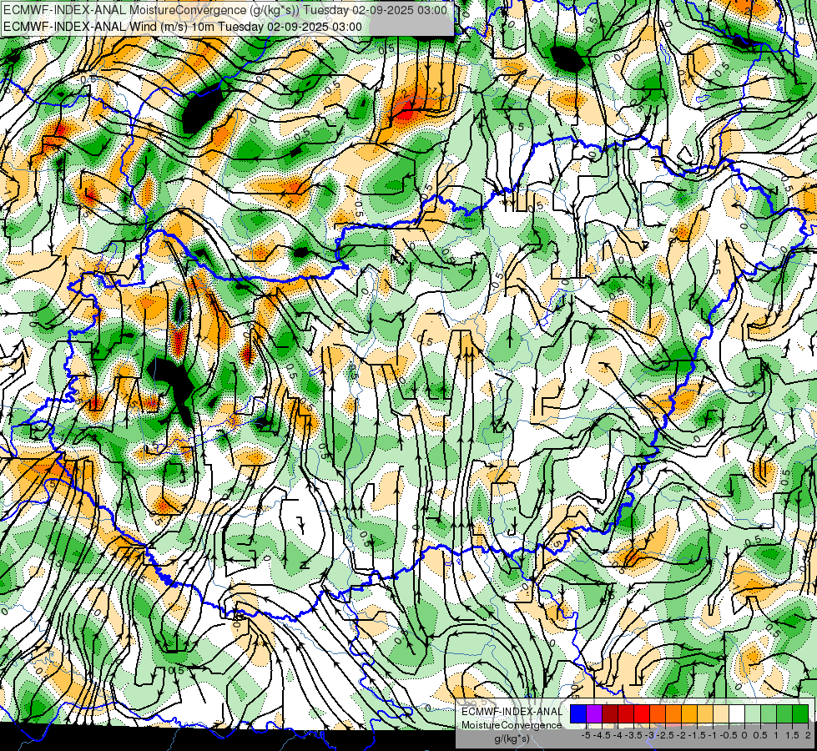The height and width of the screenshot is (751, 817).
Task: Click the -3.5 tick label in the legend
Action: pyautogui.click(x=633, y=735)
